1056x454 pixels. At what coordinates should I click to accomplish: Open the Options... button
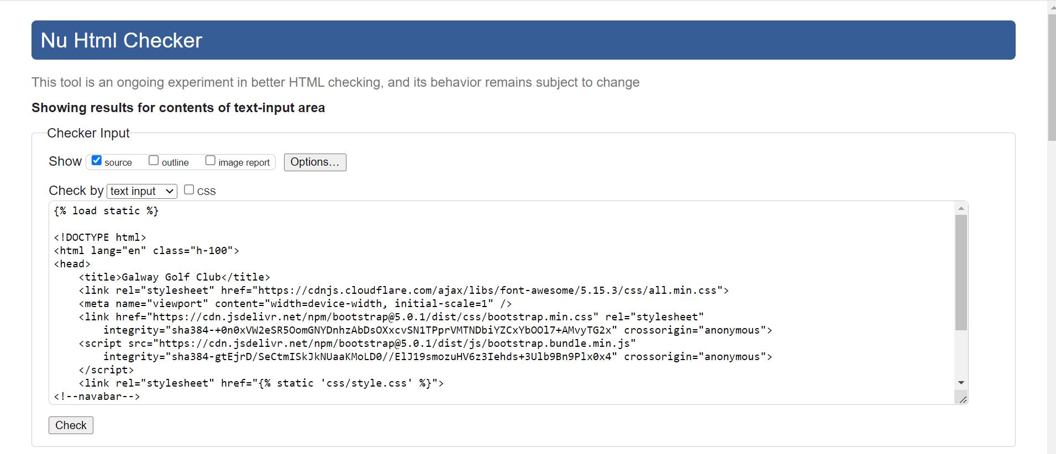(315, 162)
